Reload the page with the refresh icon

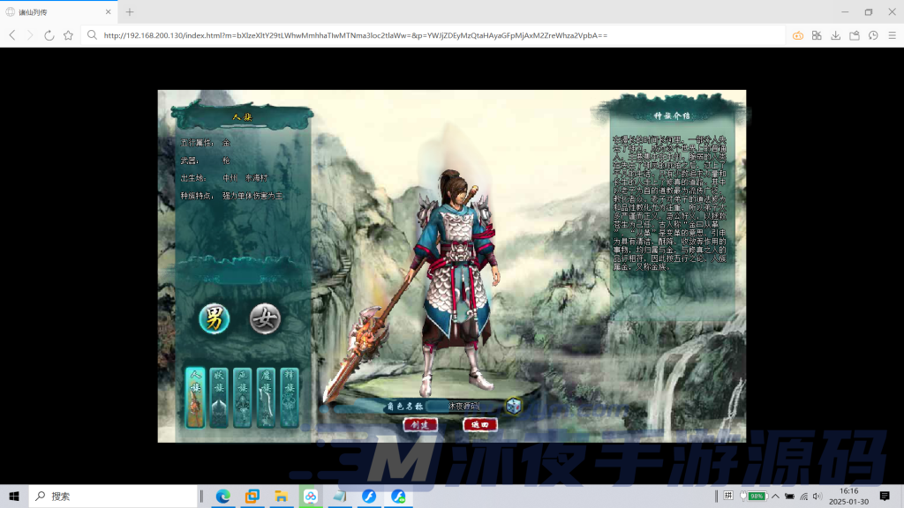(x=49, y=35)
